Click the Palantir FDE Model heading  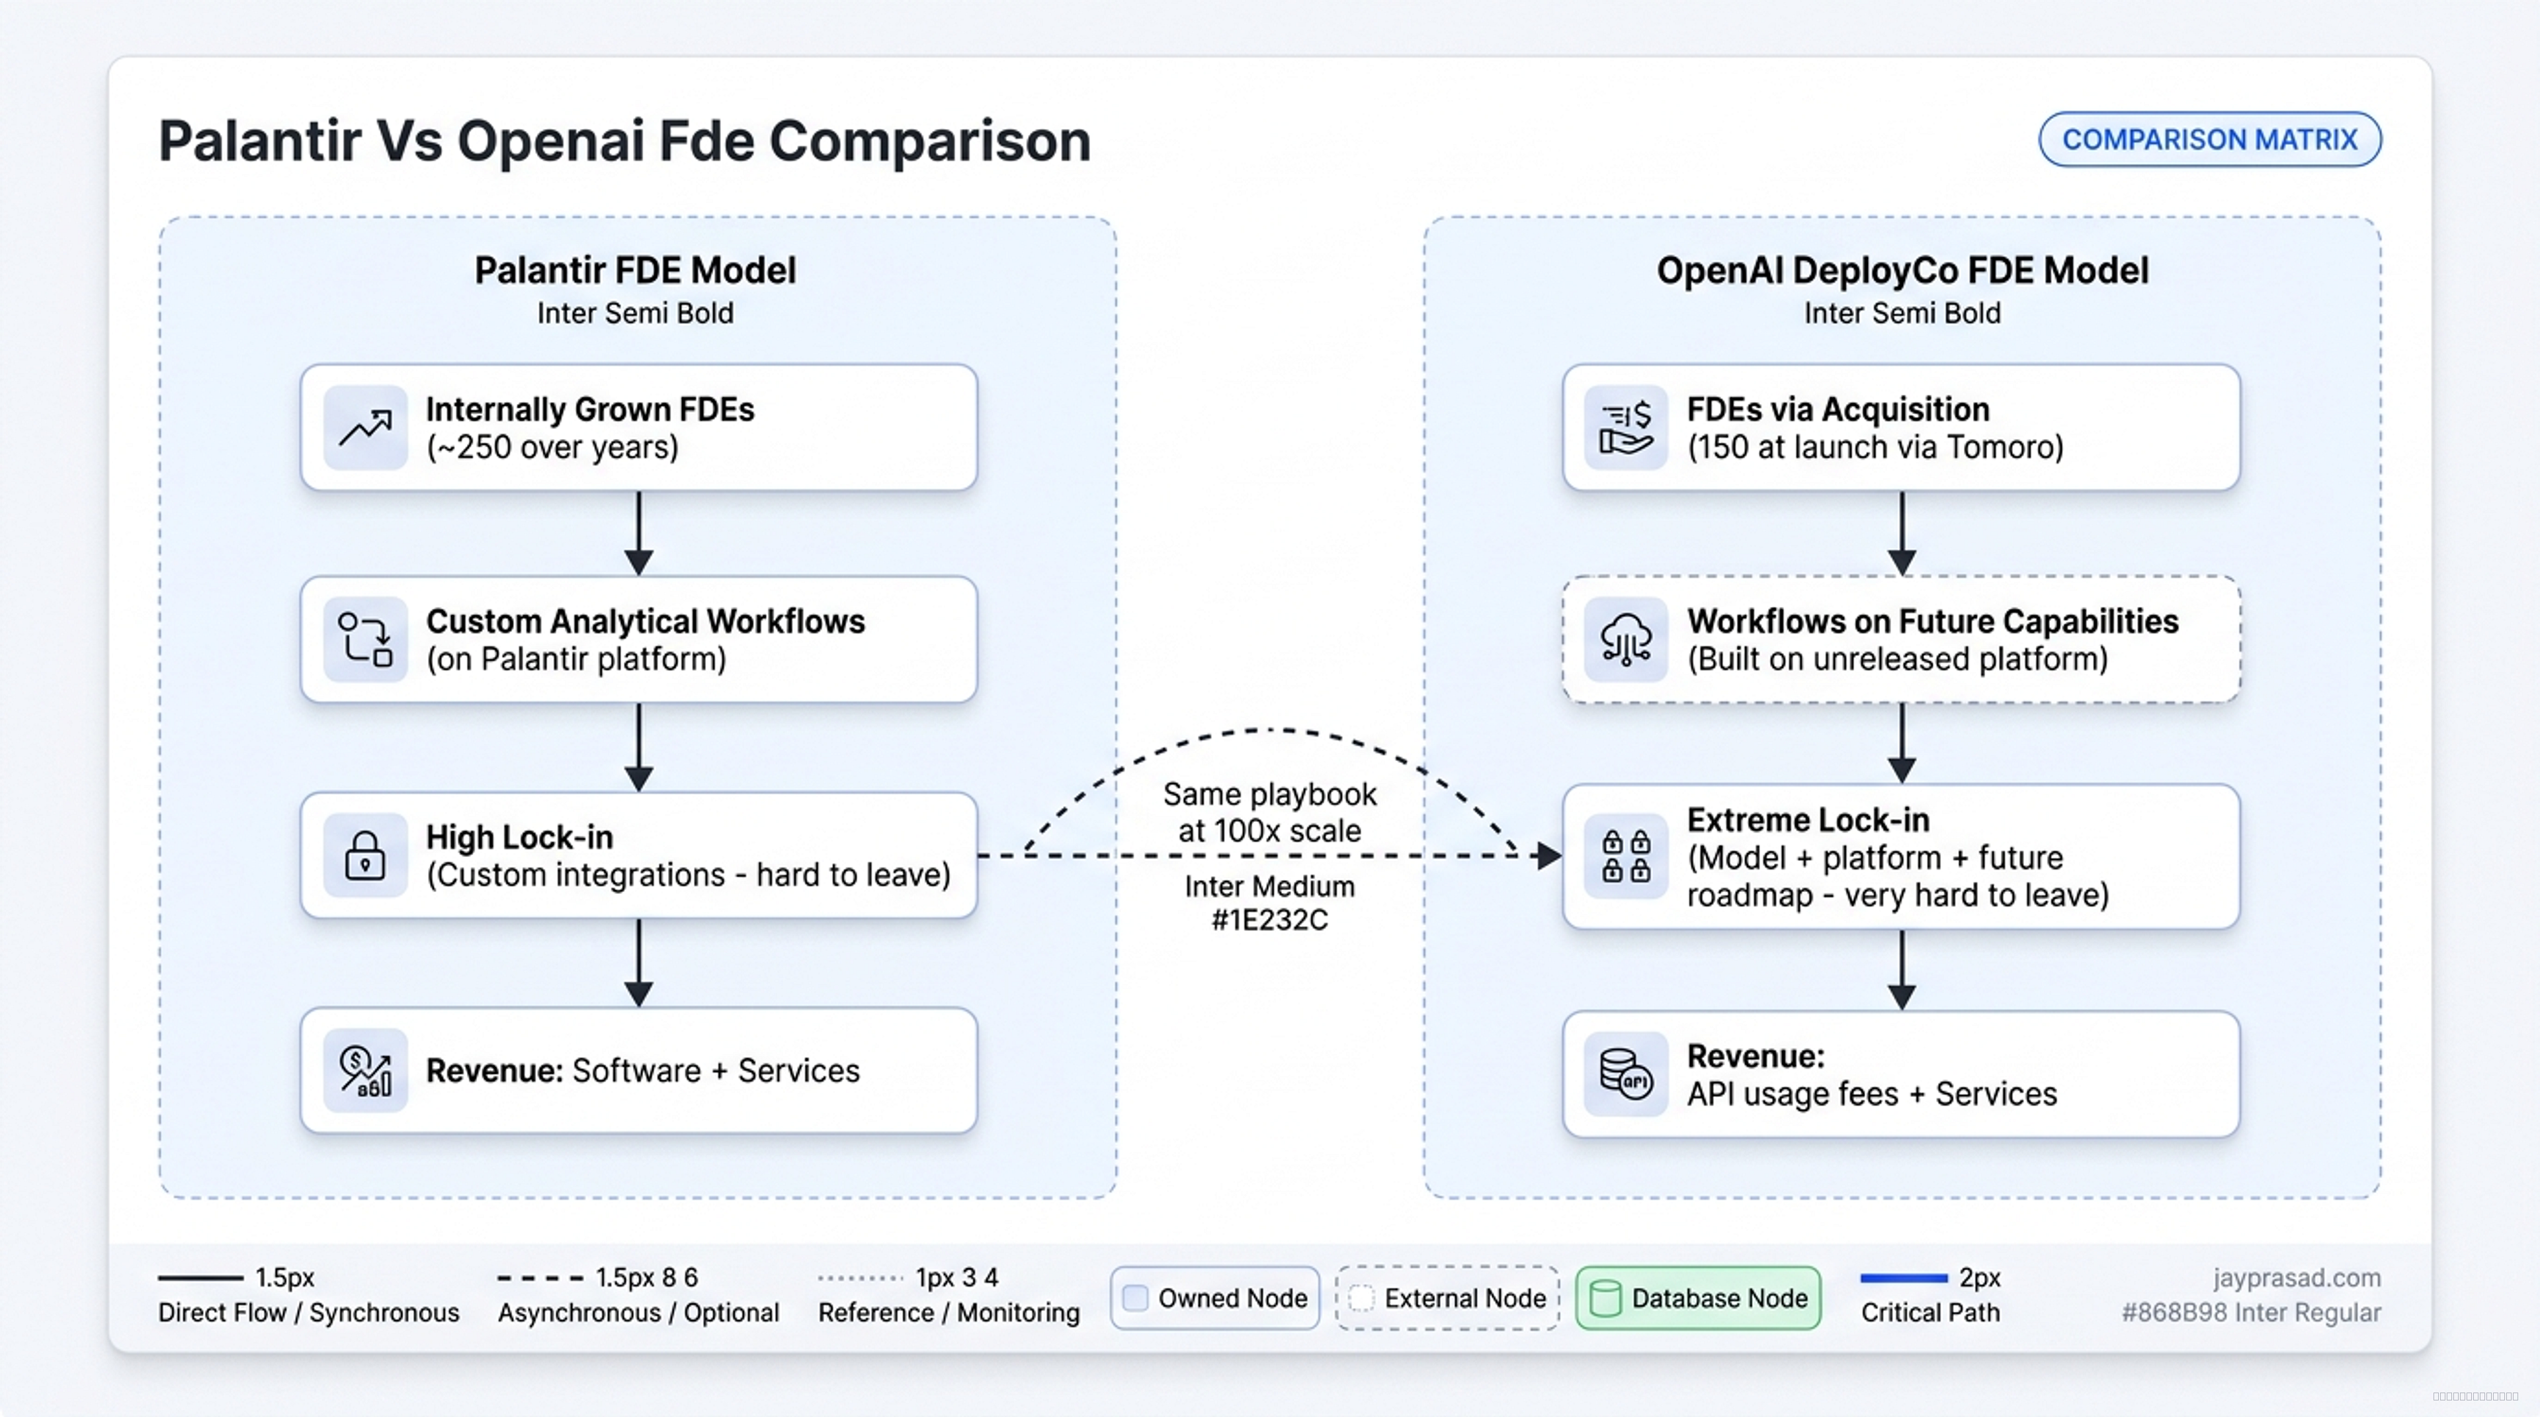tap(635, 270)
